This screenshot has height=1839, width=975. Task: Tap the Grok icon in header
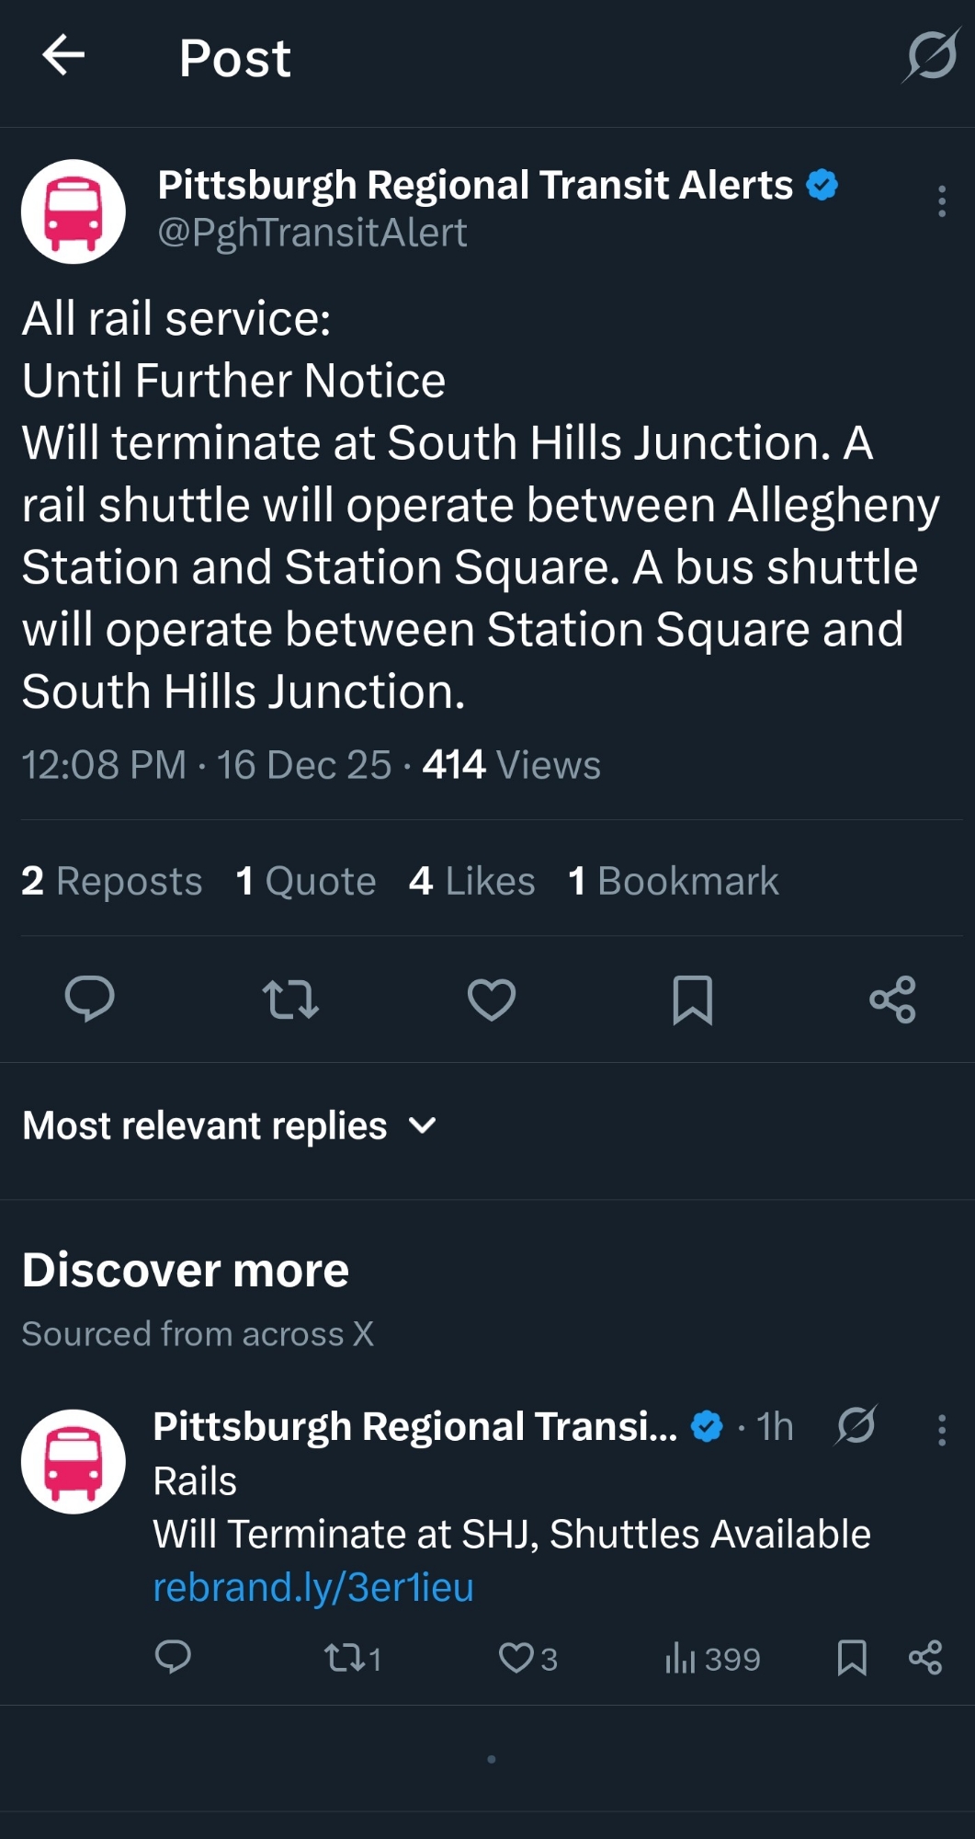click(x=931, y=56)
